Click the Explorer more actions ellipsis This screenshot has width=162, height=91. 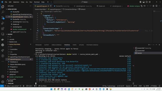(x=30, y=6)
